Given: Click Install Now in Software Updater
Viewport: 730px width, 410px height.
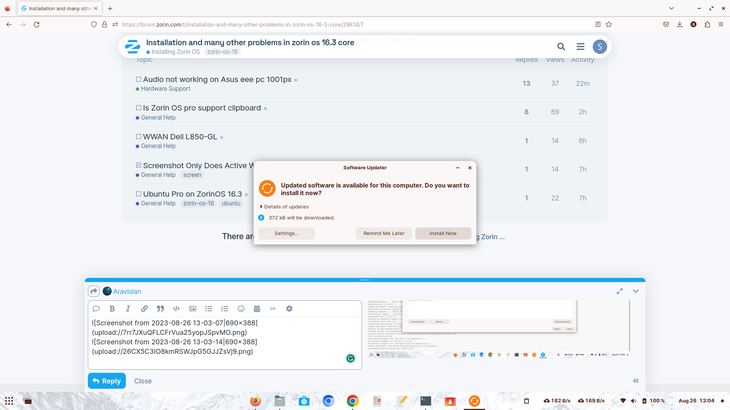Looking at the screenshot, I should 443,233.
